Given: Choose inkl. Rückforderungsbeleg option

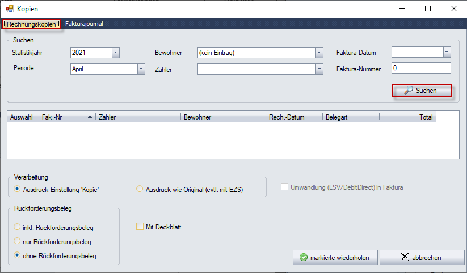Looking at the screenshot, I should (17, 227).
